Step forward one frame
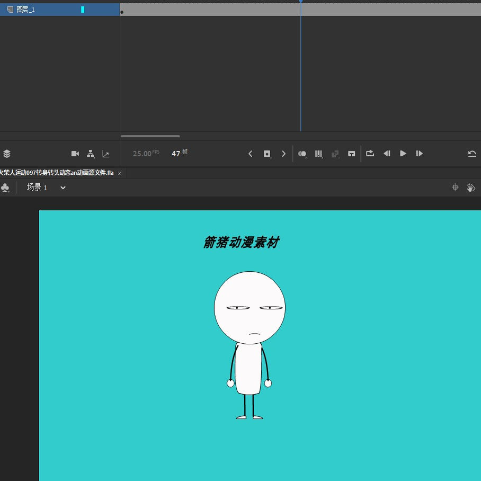Image resolution: width=481 pixels, height=481 pixels. pyautogui.click(x=420, y=154)
